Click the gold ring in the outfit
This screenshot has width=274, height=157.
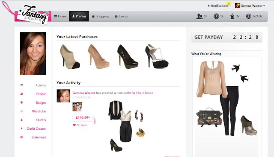[140, 133]
